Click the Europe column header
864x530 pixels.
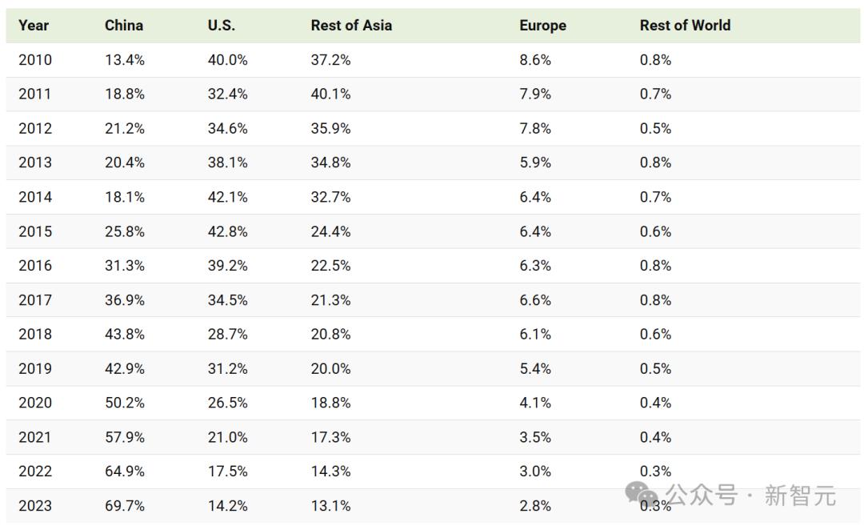point(542,26)
